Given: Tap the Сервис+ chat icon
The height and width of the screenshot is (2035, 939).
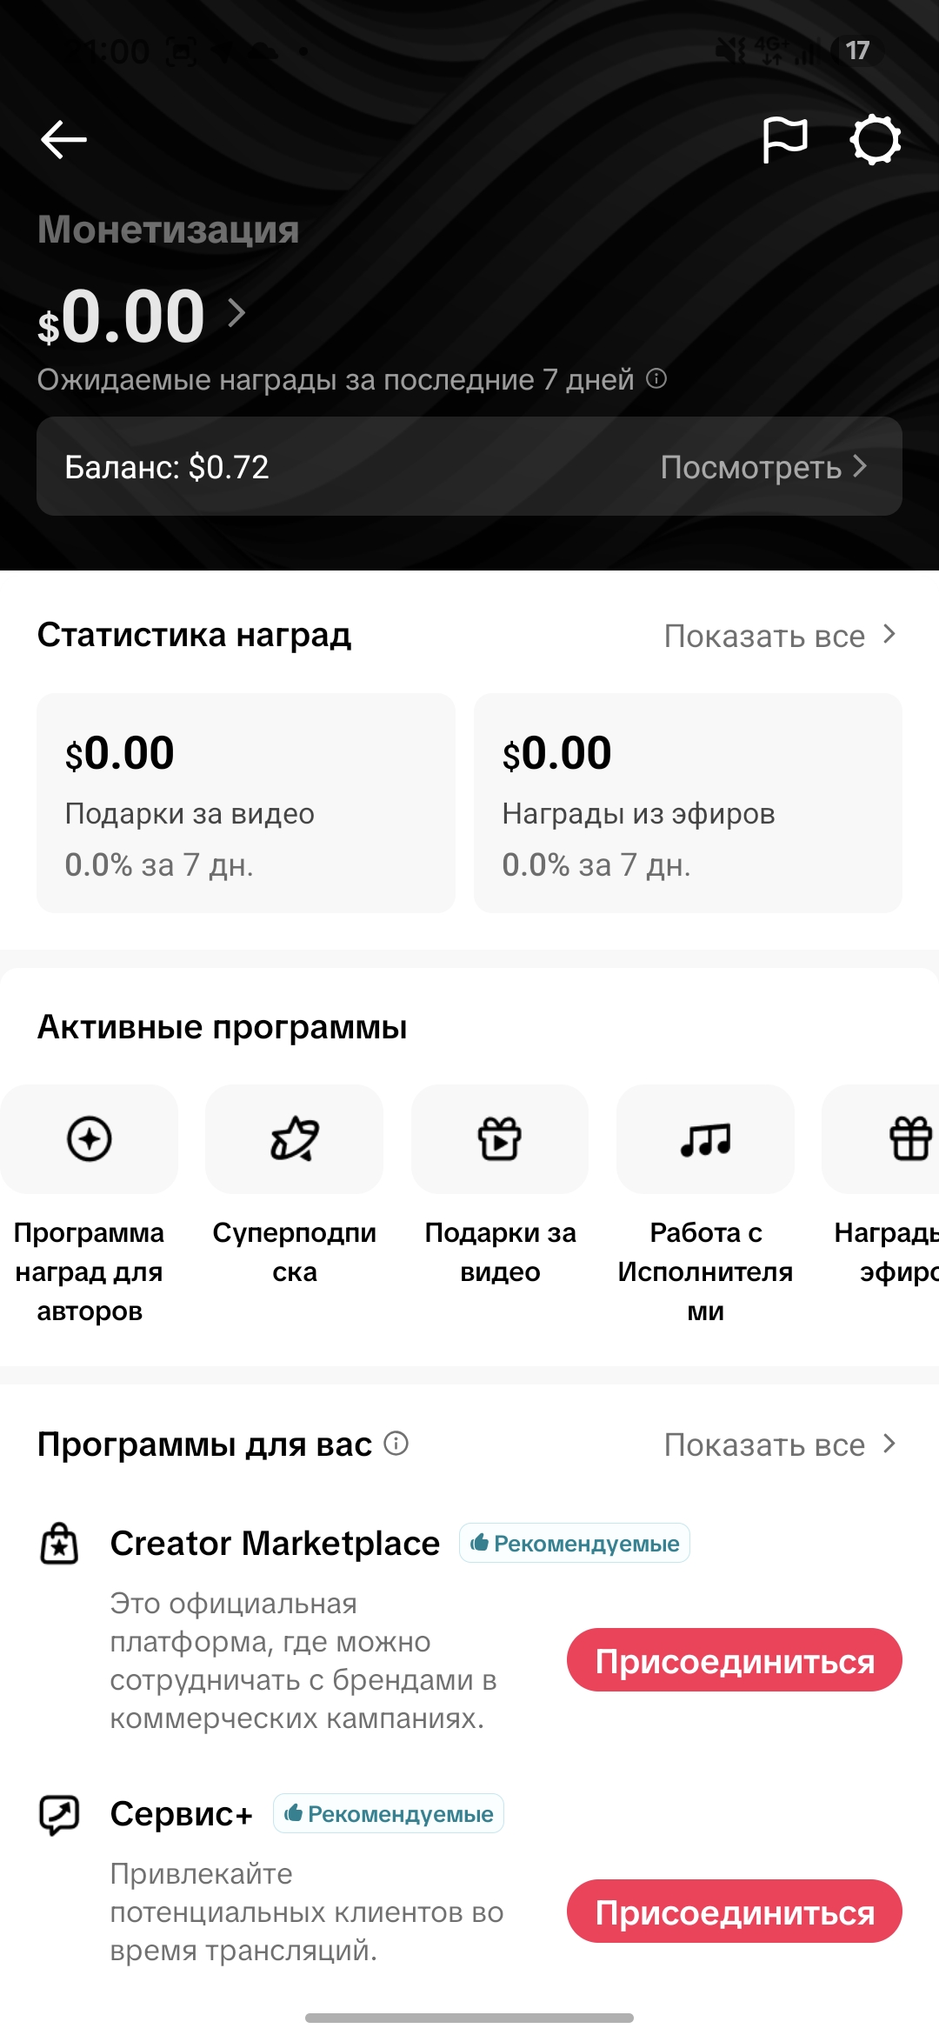Looking at the screenshot, I should click(60, 1815).
